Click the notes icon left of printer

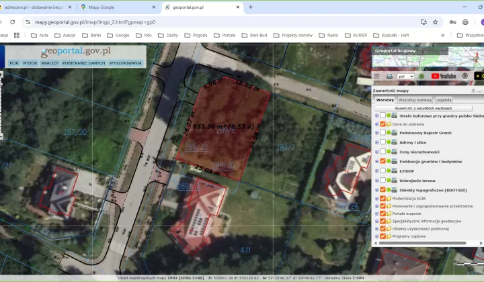click(378, 77)
